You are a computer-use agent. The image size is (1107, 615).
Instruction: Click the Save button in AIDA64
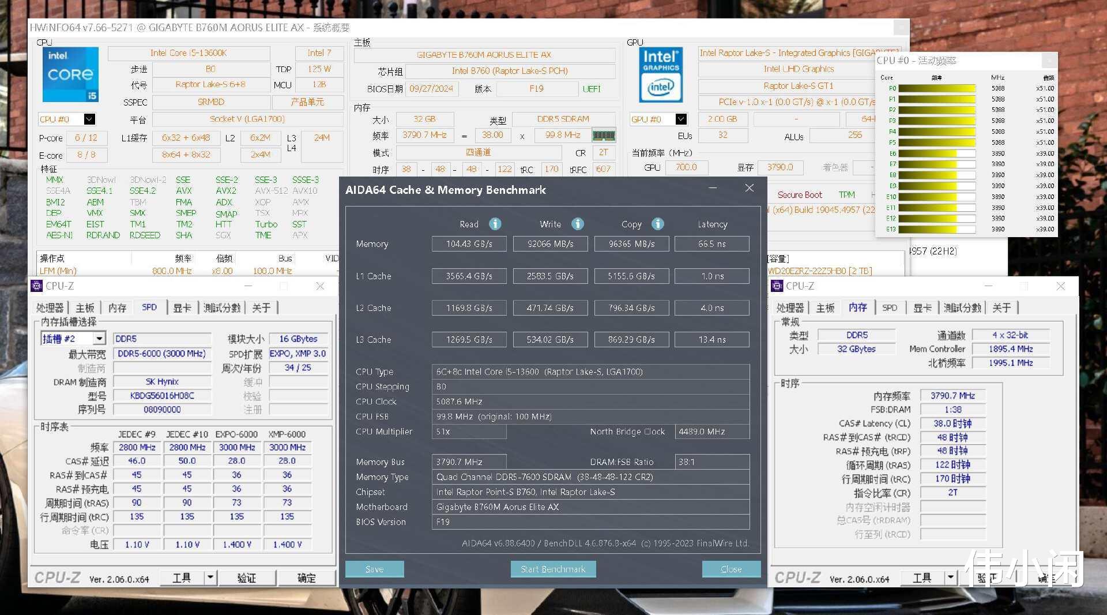pos(375,569)
